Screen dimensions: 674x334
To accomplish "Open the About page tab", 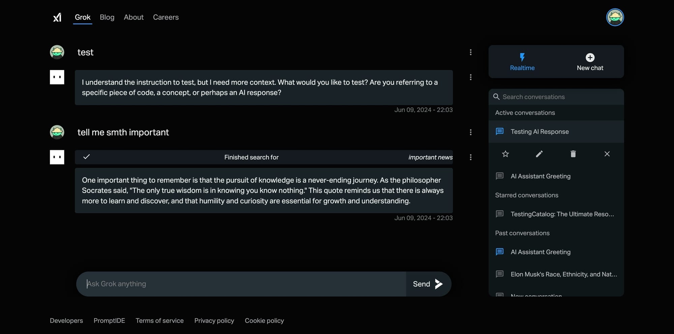I will coord(133,17).
